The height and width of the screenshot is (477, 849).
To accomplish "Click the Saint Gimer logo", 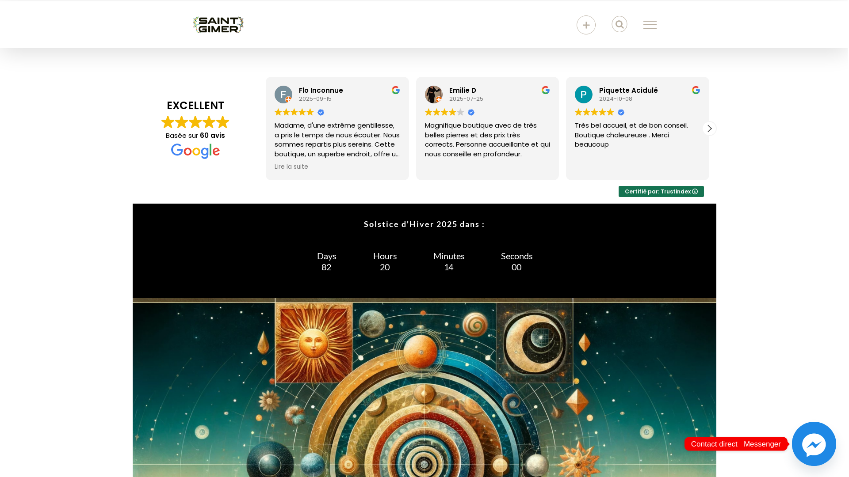I will pyautogui.click(x=218, y=25).
